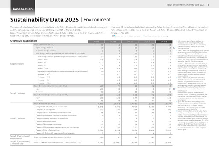
Task: Click 'Category 11 Use of sold products'
Action: 48,130
